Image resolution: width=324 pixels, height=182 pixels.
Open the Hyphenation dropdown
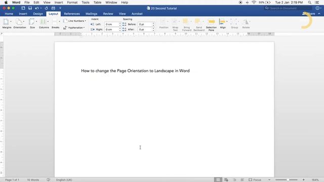74,27
